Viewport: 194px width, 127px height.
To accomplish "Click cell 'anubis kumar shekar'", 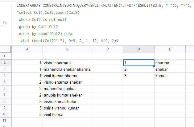I will coord(68,95).
